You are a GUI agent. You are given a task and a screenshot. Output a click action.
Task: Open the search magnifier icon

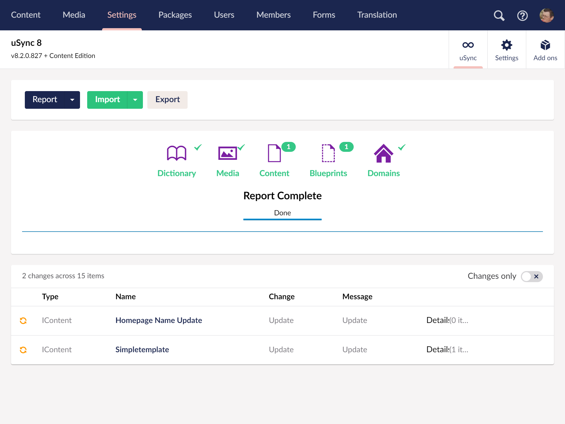pos(499,15)
